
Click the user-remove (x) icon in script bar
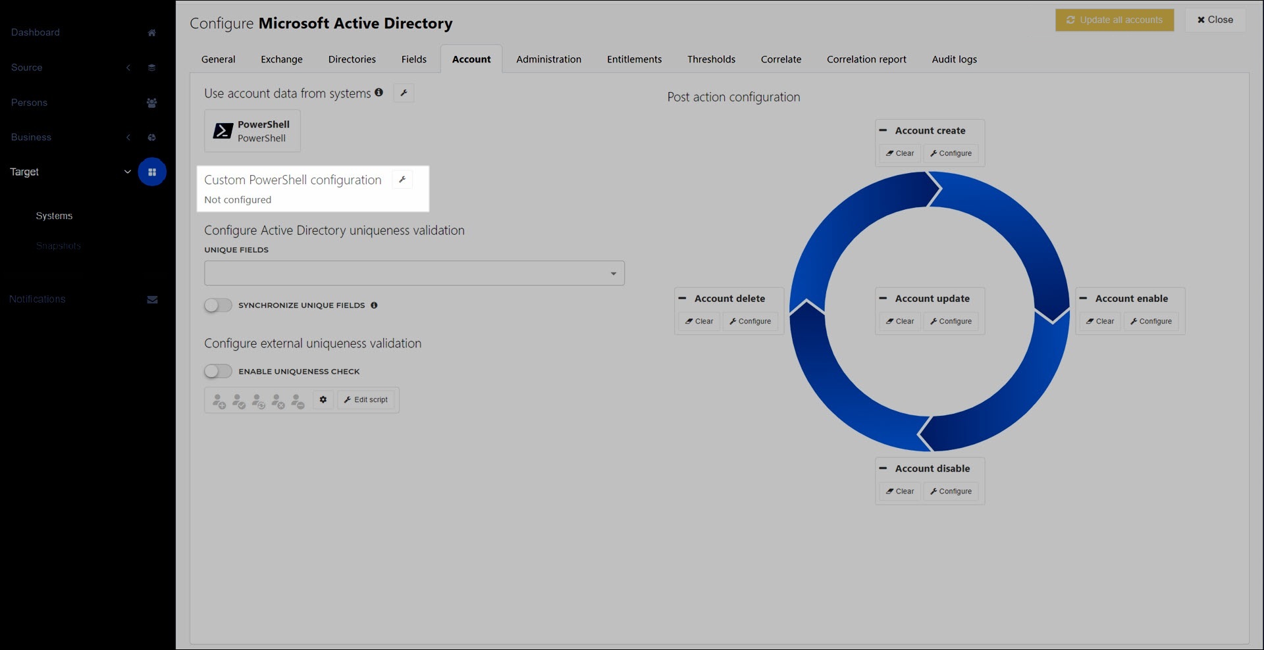(x=278, y=400)
